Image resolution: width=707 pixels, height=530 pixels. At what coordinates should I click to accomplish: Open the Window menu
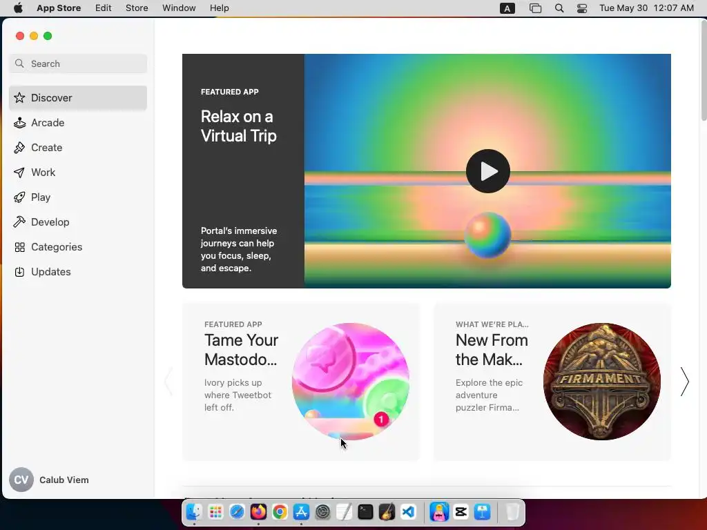[179, 8]
